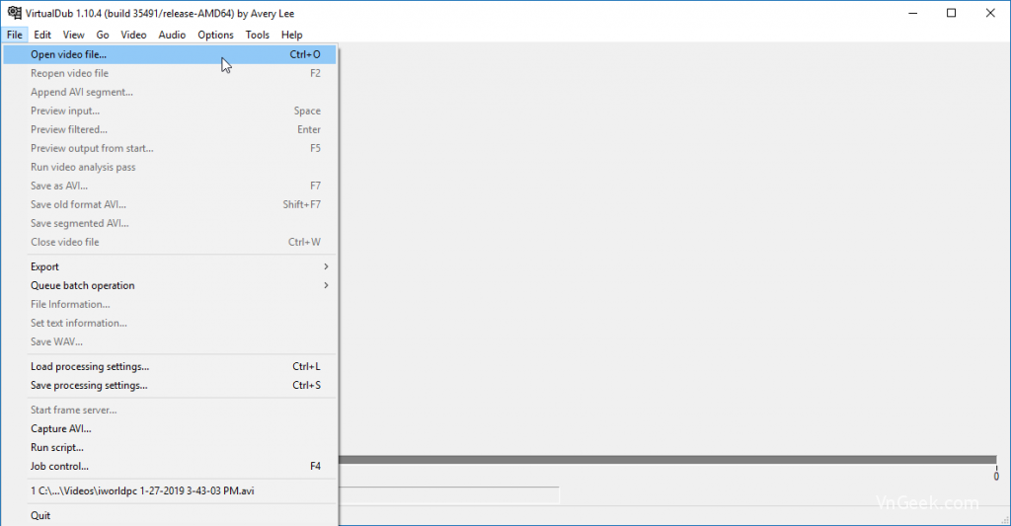The image size is (1011, 526).
Task: Choose Quit from File menu
Action: (170, 516)
